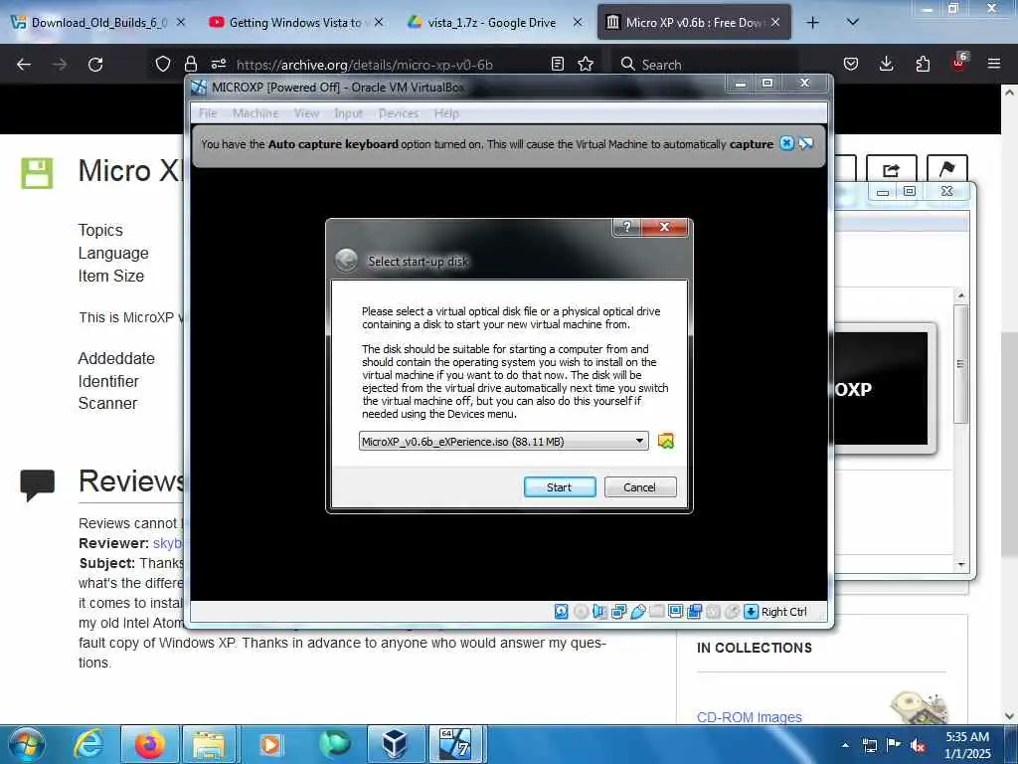Image resolution: width=1018 pixels, height=764 pixels.
Task: Click the hard disk activity icon in VirtualBox status bar
Action: (562, 612)
